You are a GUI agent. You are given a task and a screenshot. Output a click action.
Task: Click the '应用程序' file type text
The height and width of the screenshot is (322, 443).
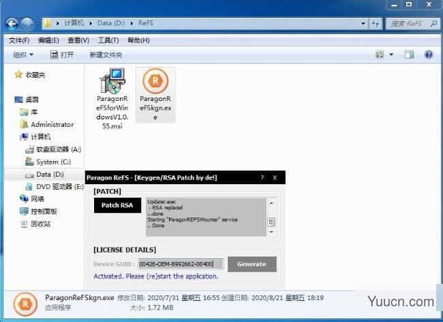[58, 308]
